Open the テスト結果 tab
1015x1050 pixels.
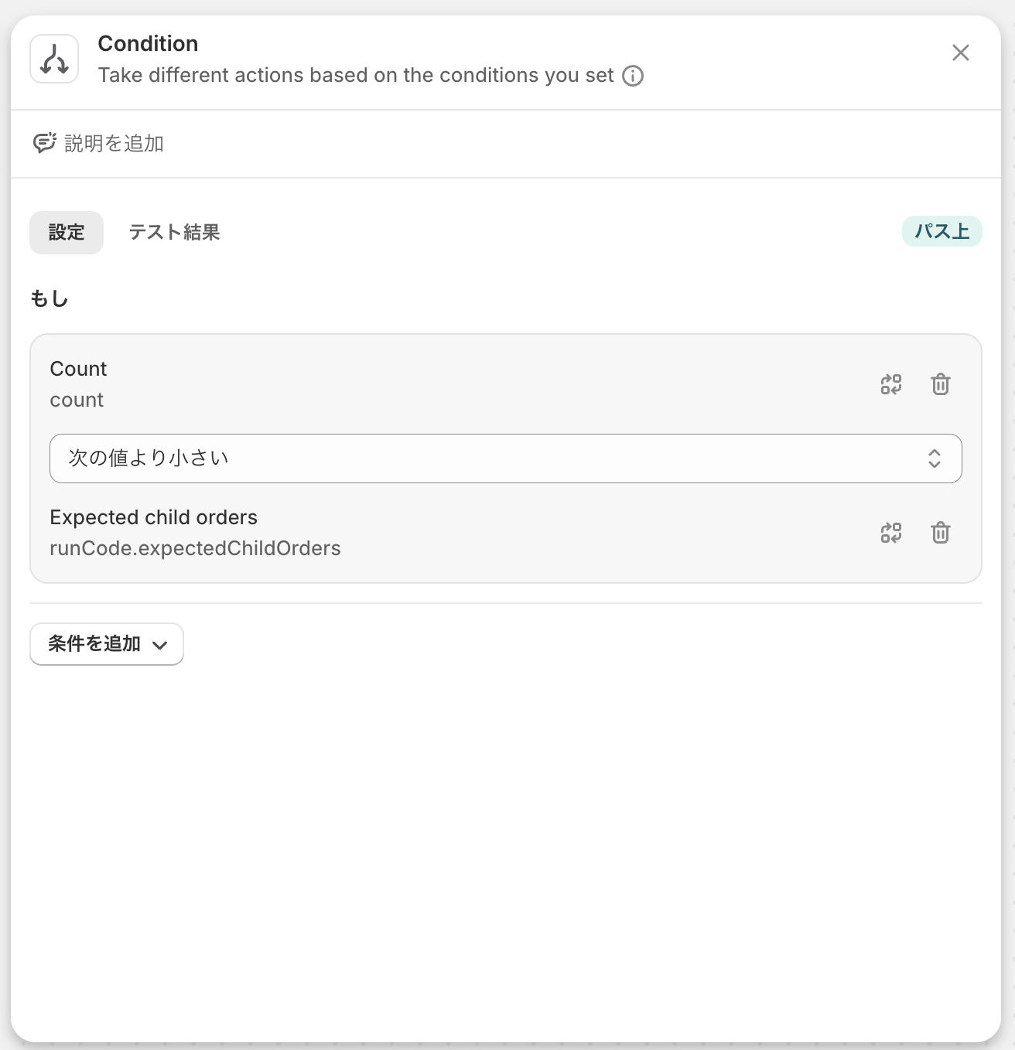[x=174, y=232]
